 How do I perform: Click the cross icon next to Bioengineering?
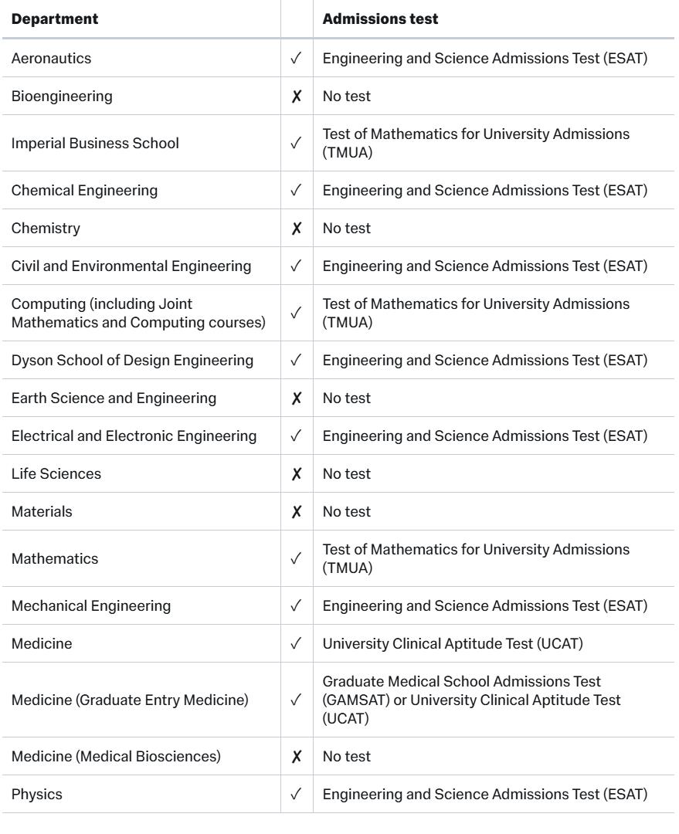click(297, 97)
